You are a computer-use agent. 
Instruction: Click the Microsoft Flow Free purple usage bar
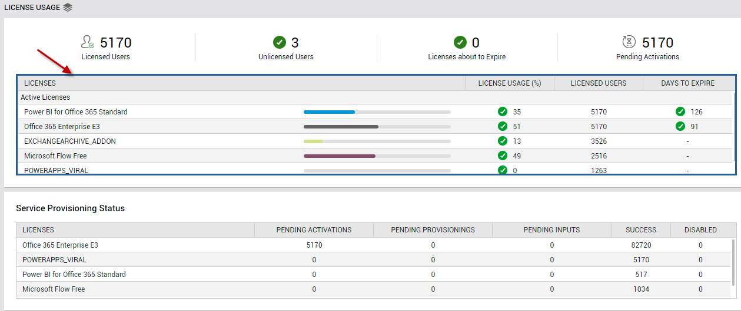point(340,155)
